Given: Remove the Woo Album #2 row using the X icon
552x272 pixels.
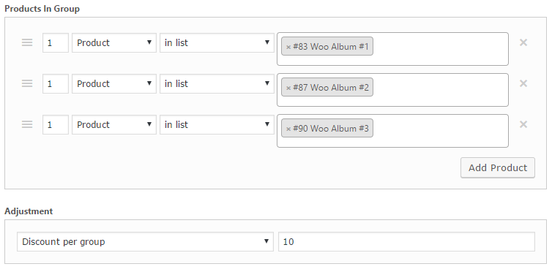Looking at the screenshot, I should [523, 83].
